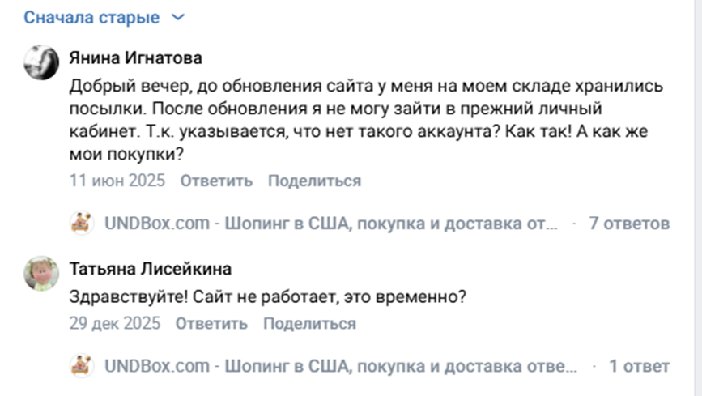Open Янина Игнатова's profile by name
The width and height of the screenshot is (702, 396).
tap(135, 58)
